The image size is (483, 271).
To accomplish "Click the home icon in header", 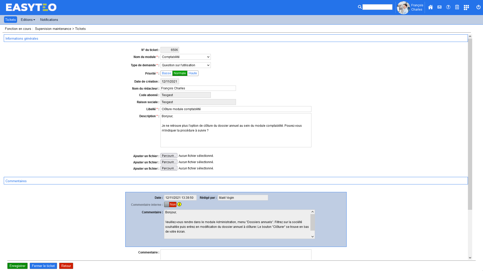I will coord(430,7).
